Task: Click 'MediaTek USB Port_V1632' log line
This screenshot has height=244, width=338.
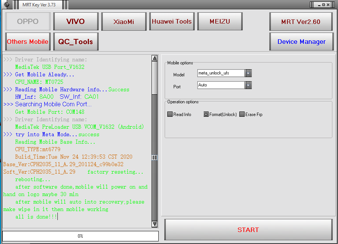Action: click(50, 67)
